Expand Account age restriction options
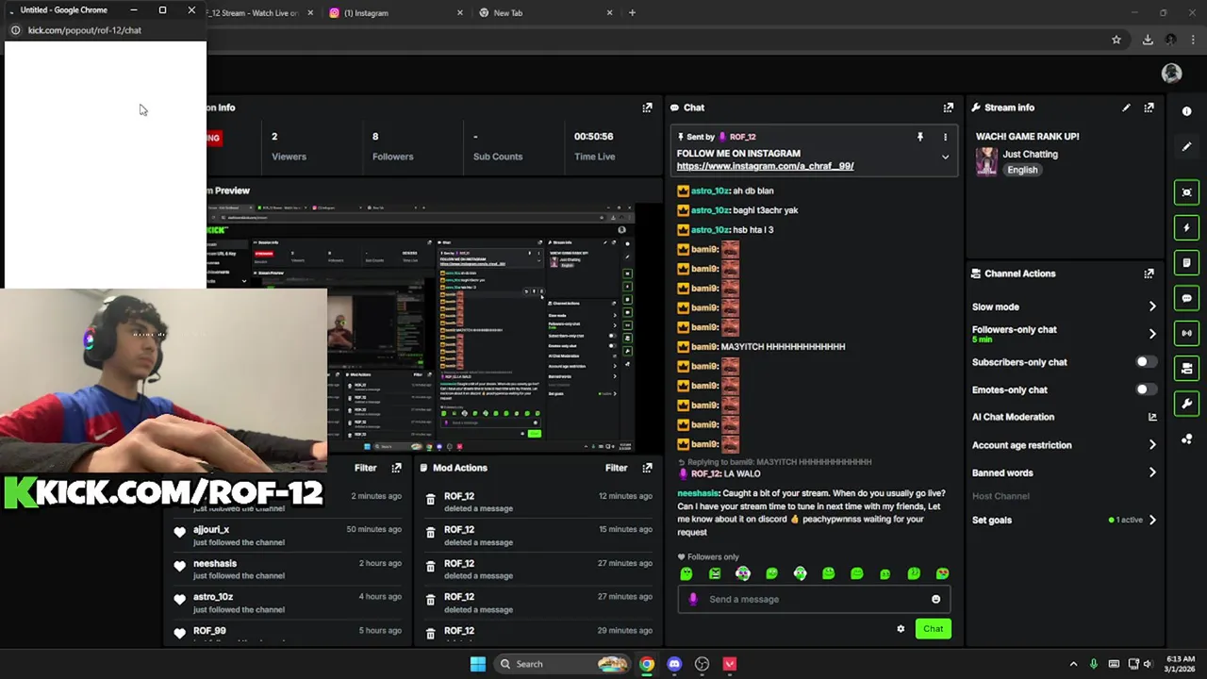1207x679 pixels. [x=1152, y=445]
